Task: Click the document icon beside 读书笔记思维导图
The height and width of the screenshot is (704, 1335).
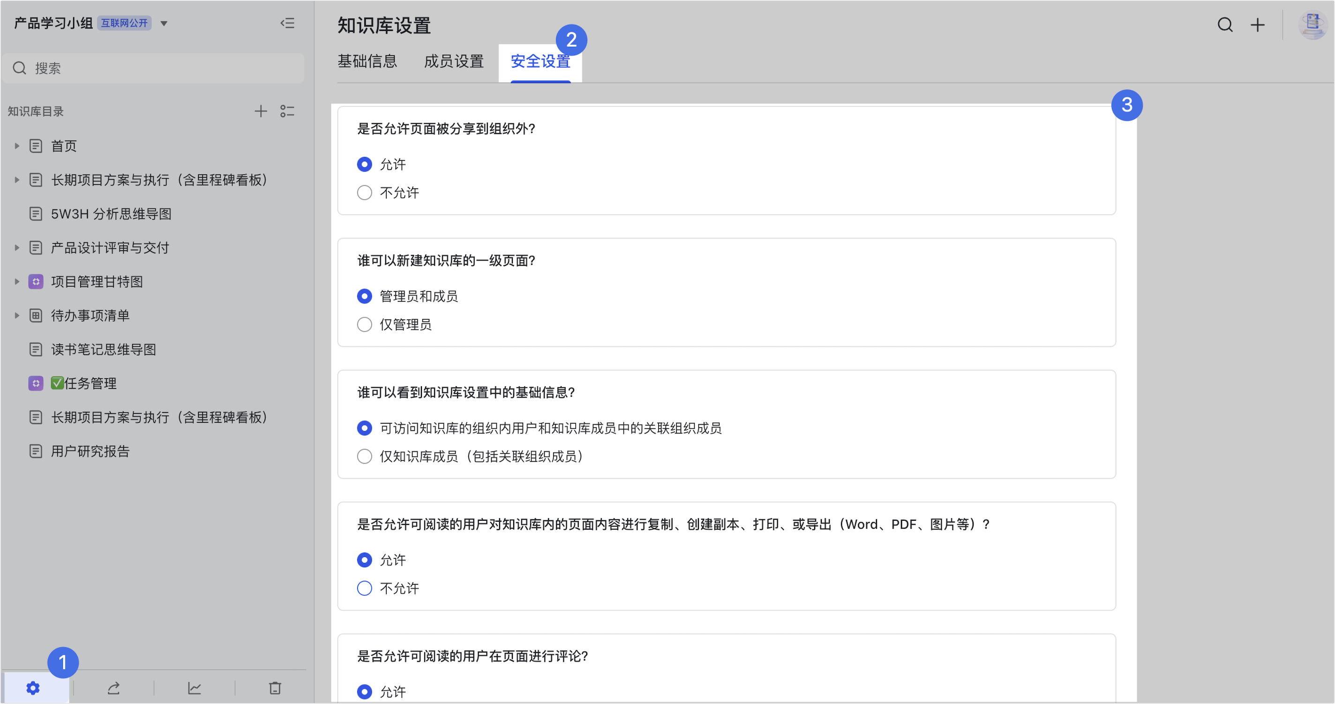Action: pyautogui.click(x=36, y=350)
